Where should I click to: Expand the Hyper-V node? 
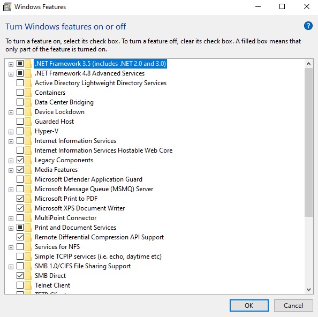[11, 132]
